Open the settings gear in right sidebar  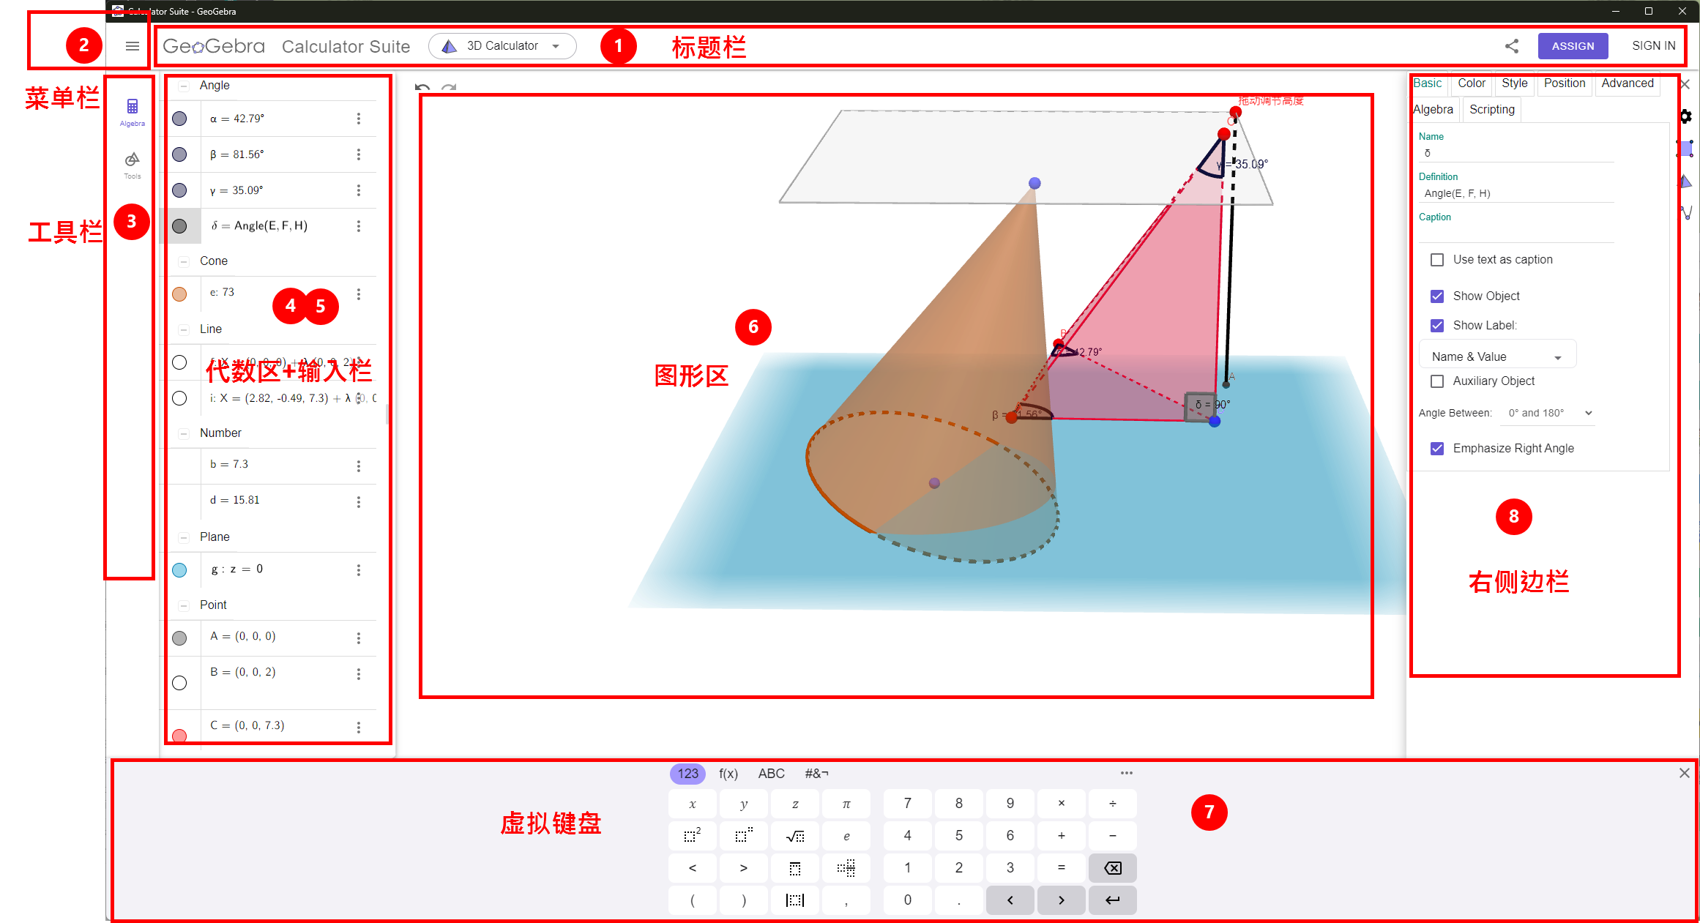[x=1685, y=116]
